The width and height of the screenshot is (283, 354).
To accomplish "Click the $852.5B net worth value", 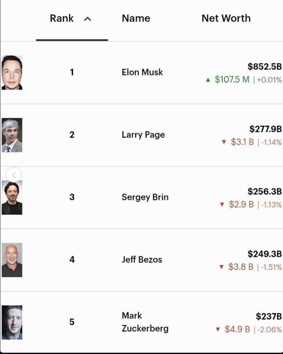I will 264,67.
